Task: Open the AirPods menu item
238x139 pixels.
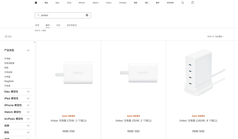Action: coord(123,3)
